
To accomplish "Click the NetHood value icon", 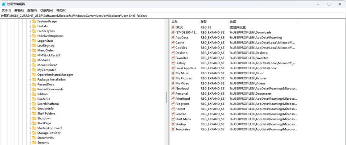I will click(x=173, y=88).
